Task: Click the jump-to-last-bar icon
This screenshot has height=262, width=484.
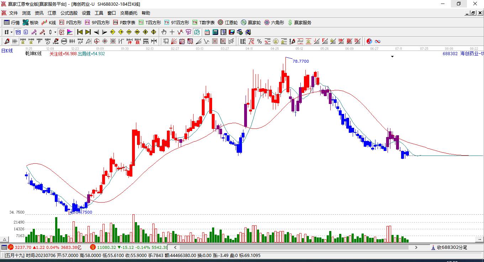Action: 88,32
